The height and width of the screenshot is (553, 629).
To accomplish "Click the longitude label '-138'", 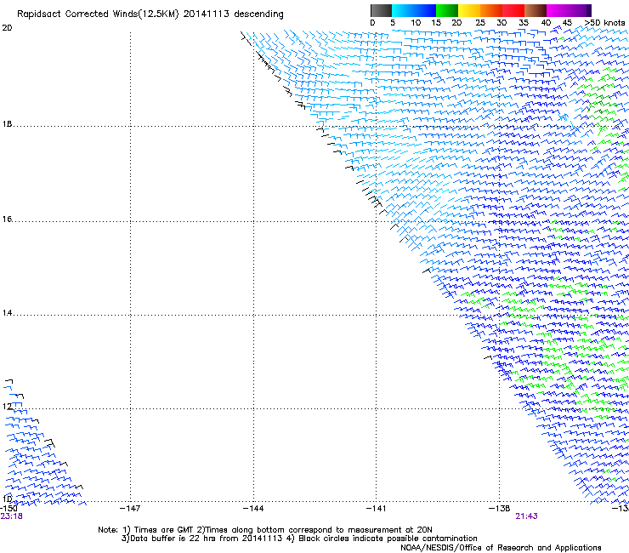I will point(500,509).
